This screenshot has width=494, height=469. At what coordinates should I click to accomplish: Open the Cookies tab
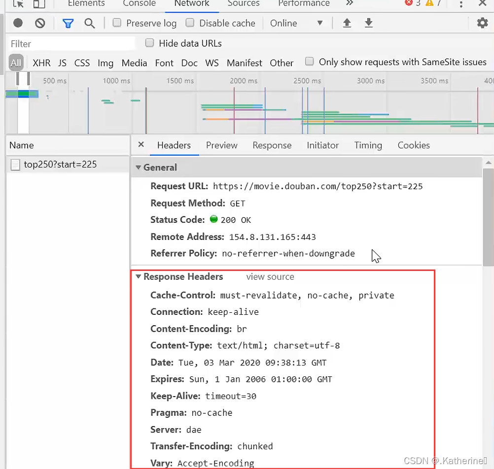coord(414,145)
